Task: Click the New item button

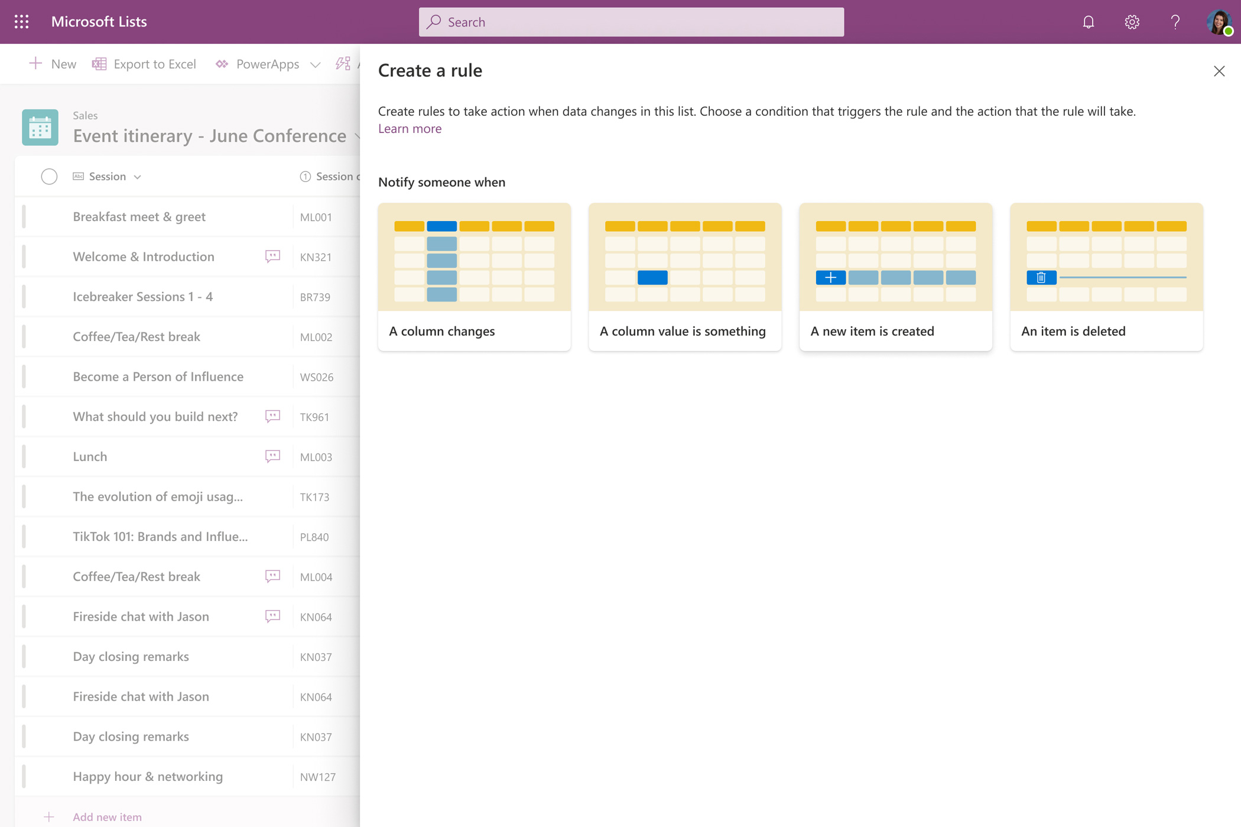Action: click(53, 64)
